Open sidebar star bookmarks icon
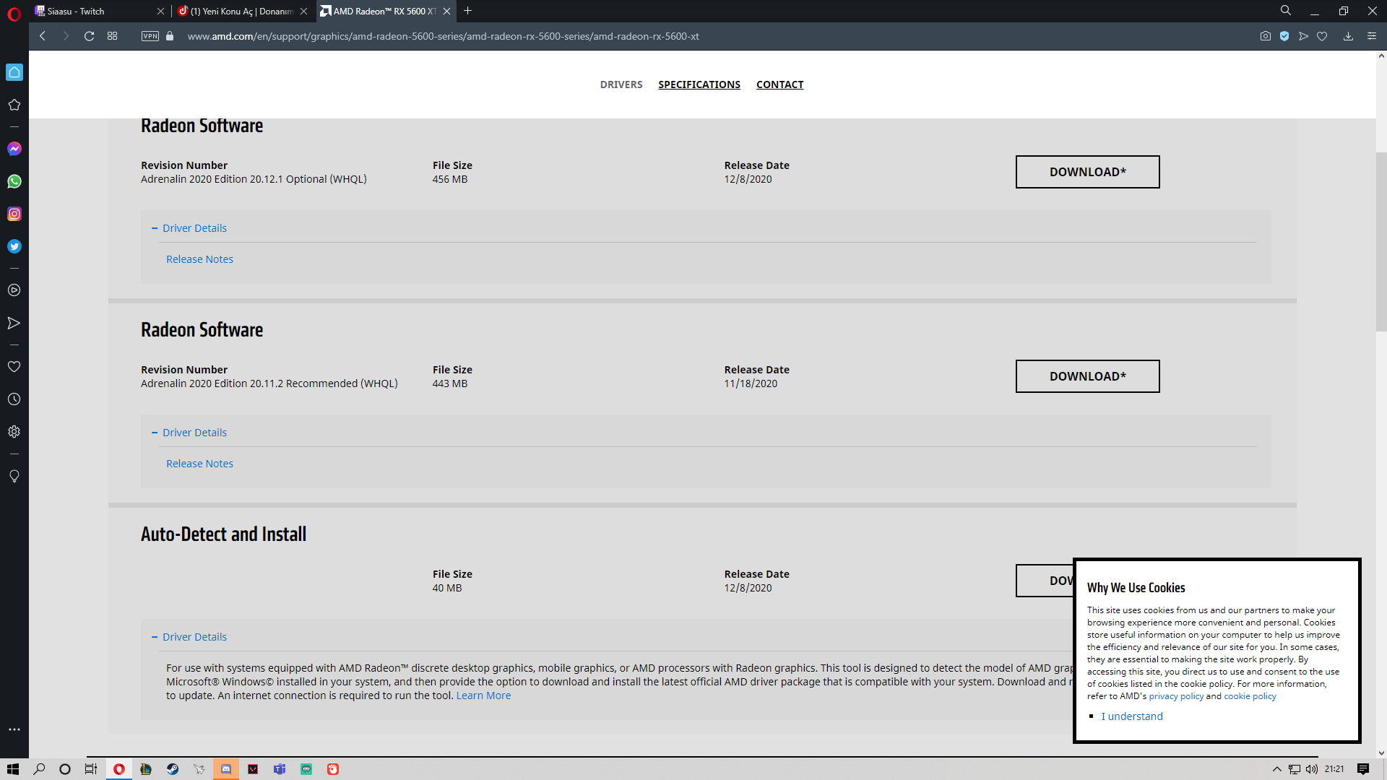Image resolution: width=1387 pixels, height=780 pixels. (x=14, y=105)
